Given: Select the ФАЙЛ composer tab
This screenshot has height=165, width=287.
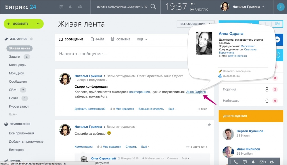Looking at the screenshot, I should (x=97, y=39).
